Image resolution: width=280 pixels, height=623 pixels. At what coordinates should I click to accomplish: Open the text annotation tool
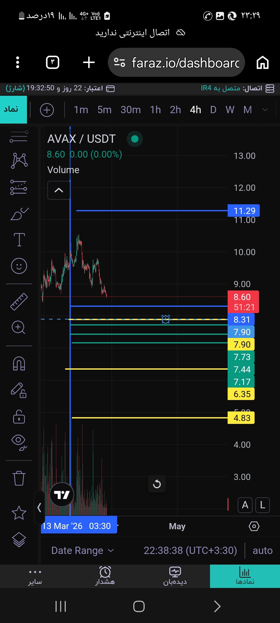click(x=19, y=239)
